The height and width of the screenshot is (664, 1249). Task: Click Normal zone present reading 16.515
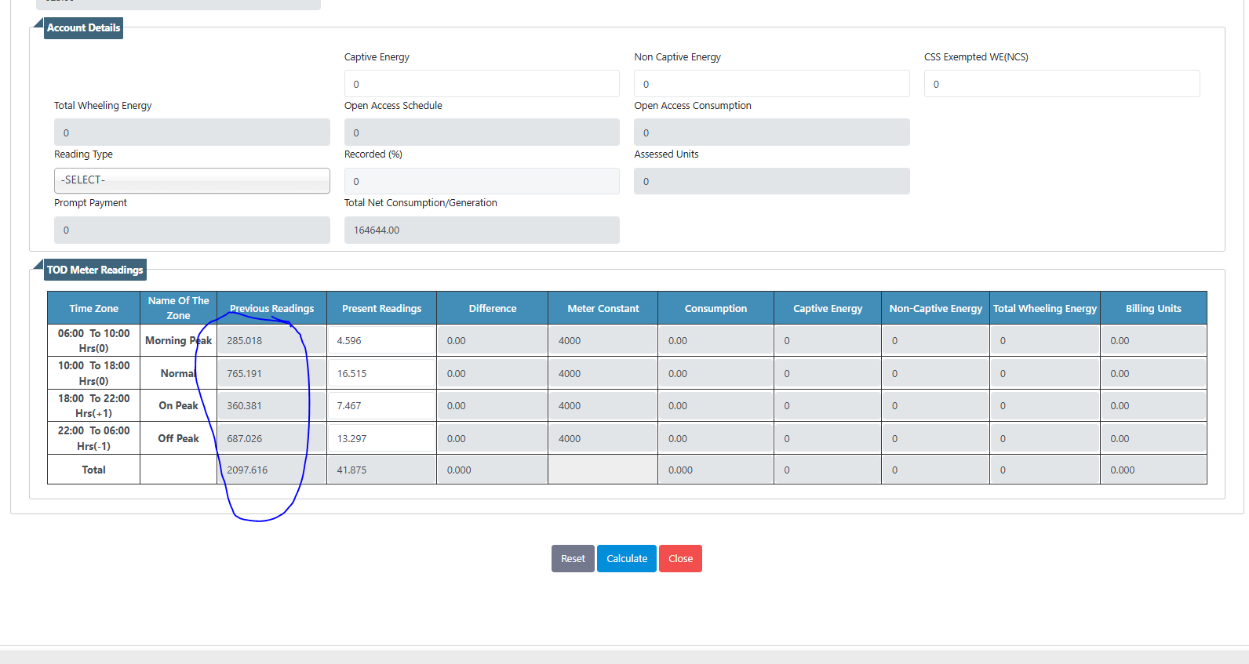(381, 374)
